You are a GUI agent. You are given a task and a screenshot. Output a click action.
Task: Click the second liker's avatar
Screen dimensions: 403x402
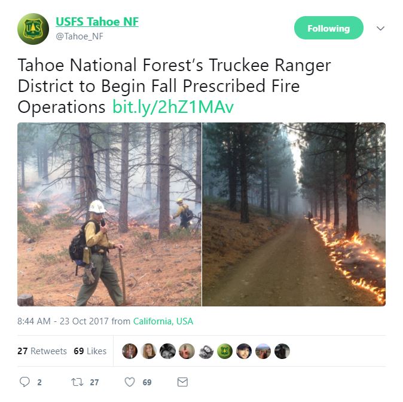[148, 351]
